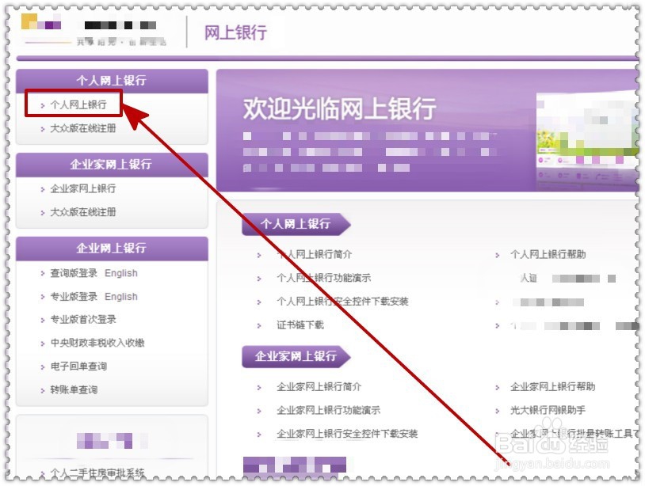Open the English link next to 专业版登录

pyautogui.click(x=120, y=296)
